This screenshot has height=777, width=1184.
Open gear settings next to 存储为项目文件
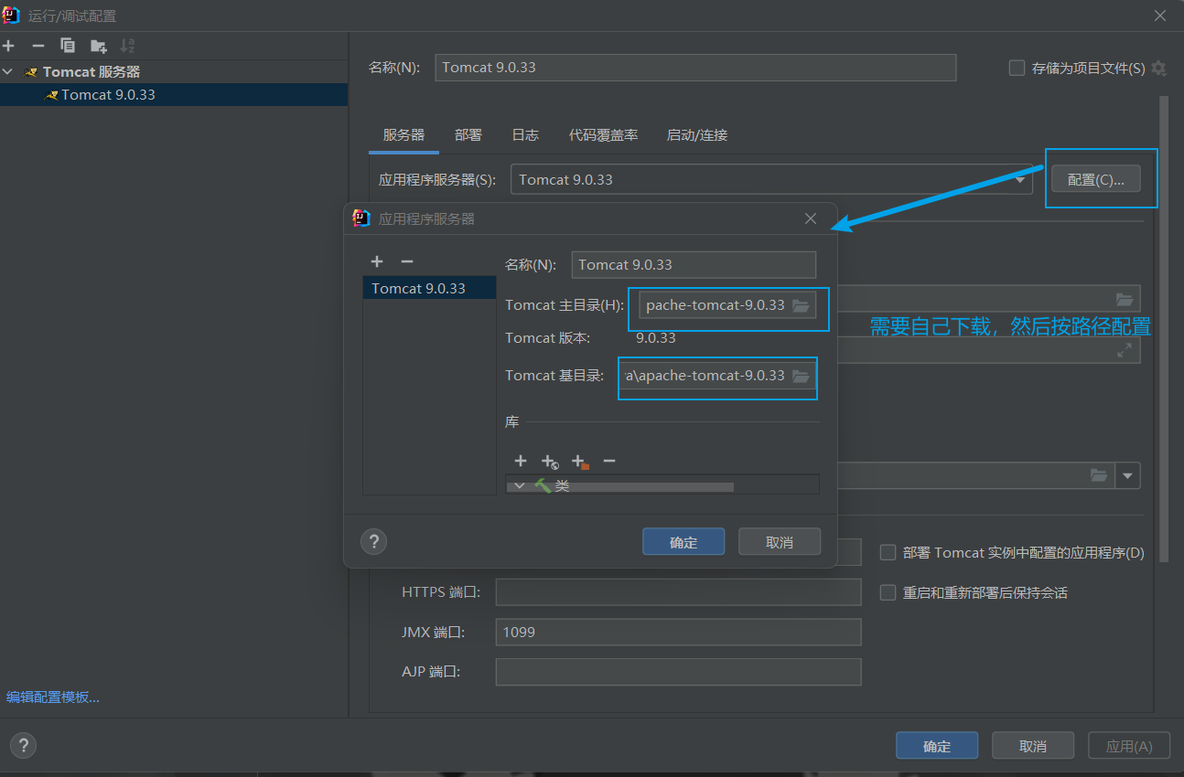click(1159, 69)
